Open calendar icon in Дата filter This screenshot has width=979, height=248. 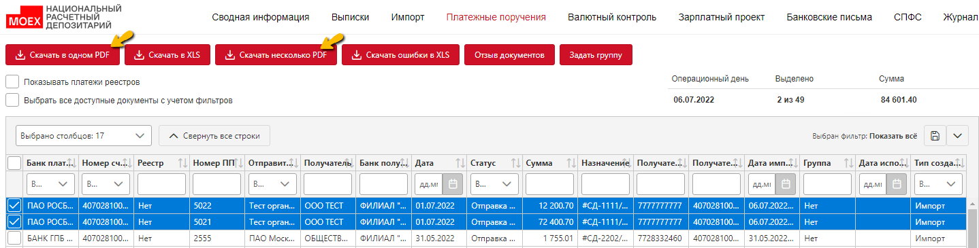453,184
